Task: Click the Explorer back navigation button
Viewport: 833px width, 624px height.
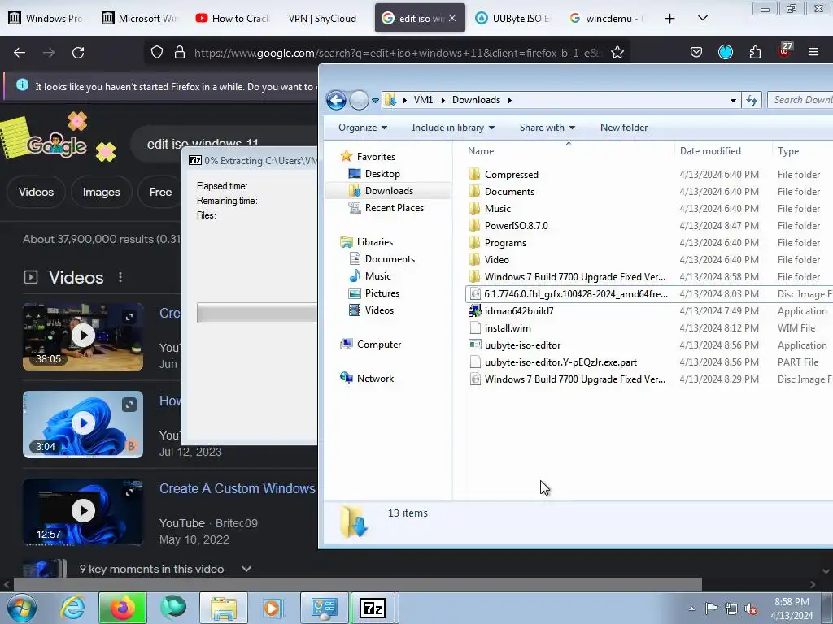Action: [x=336, y=100]
